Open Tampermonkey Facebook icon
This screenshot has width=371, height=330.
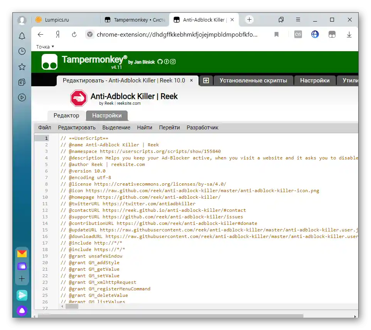tap(167, 62)
